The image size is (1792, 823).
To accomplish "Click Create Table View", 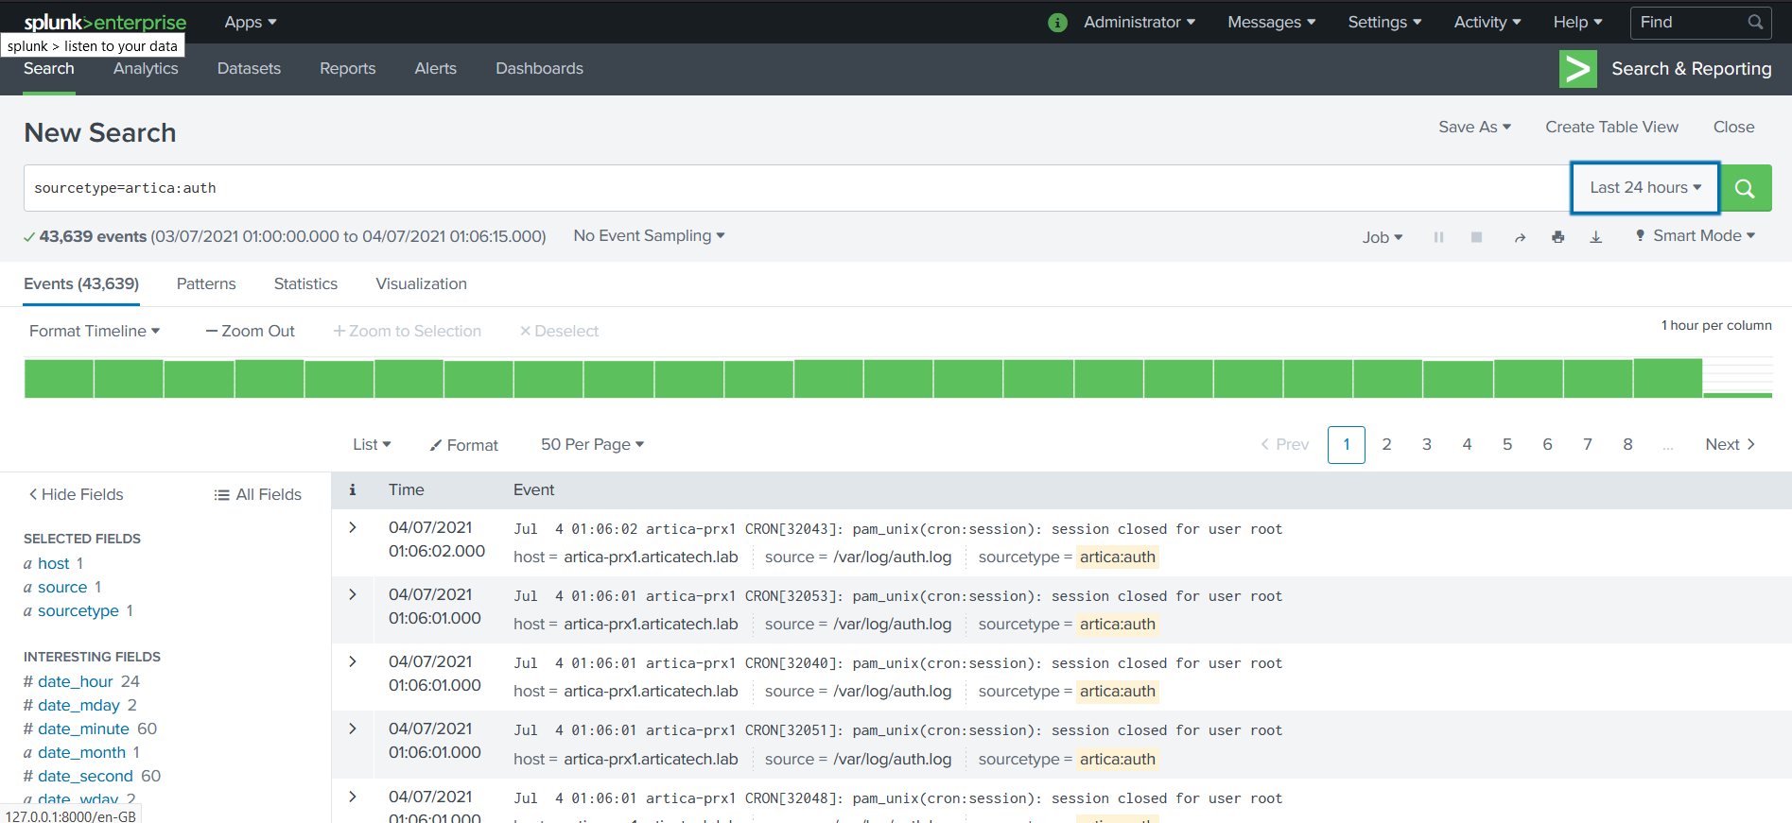I will point(1611,127).
